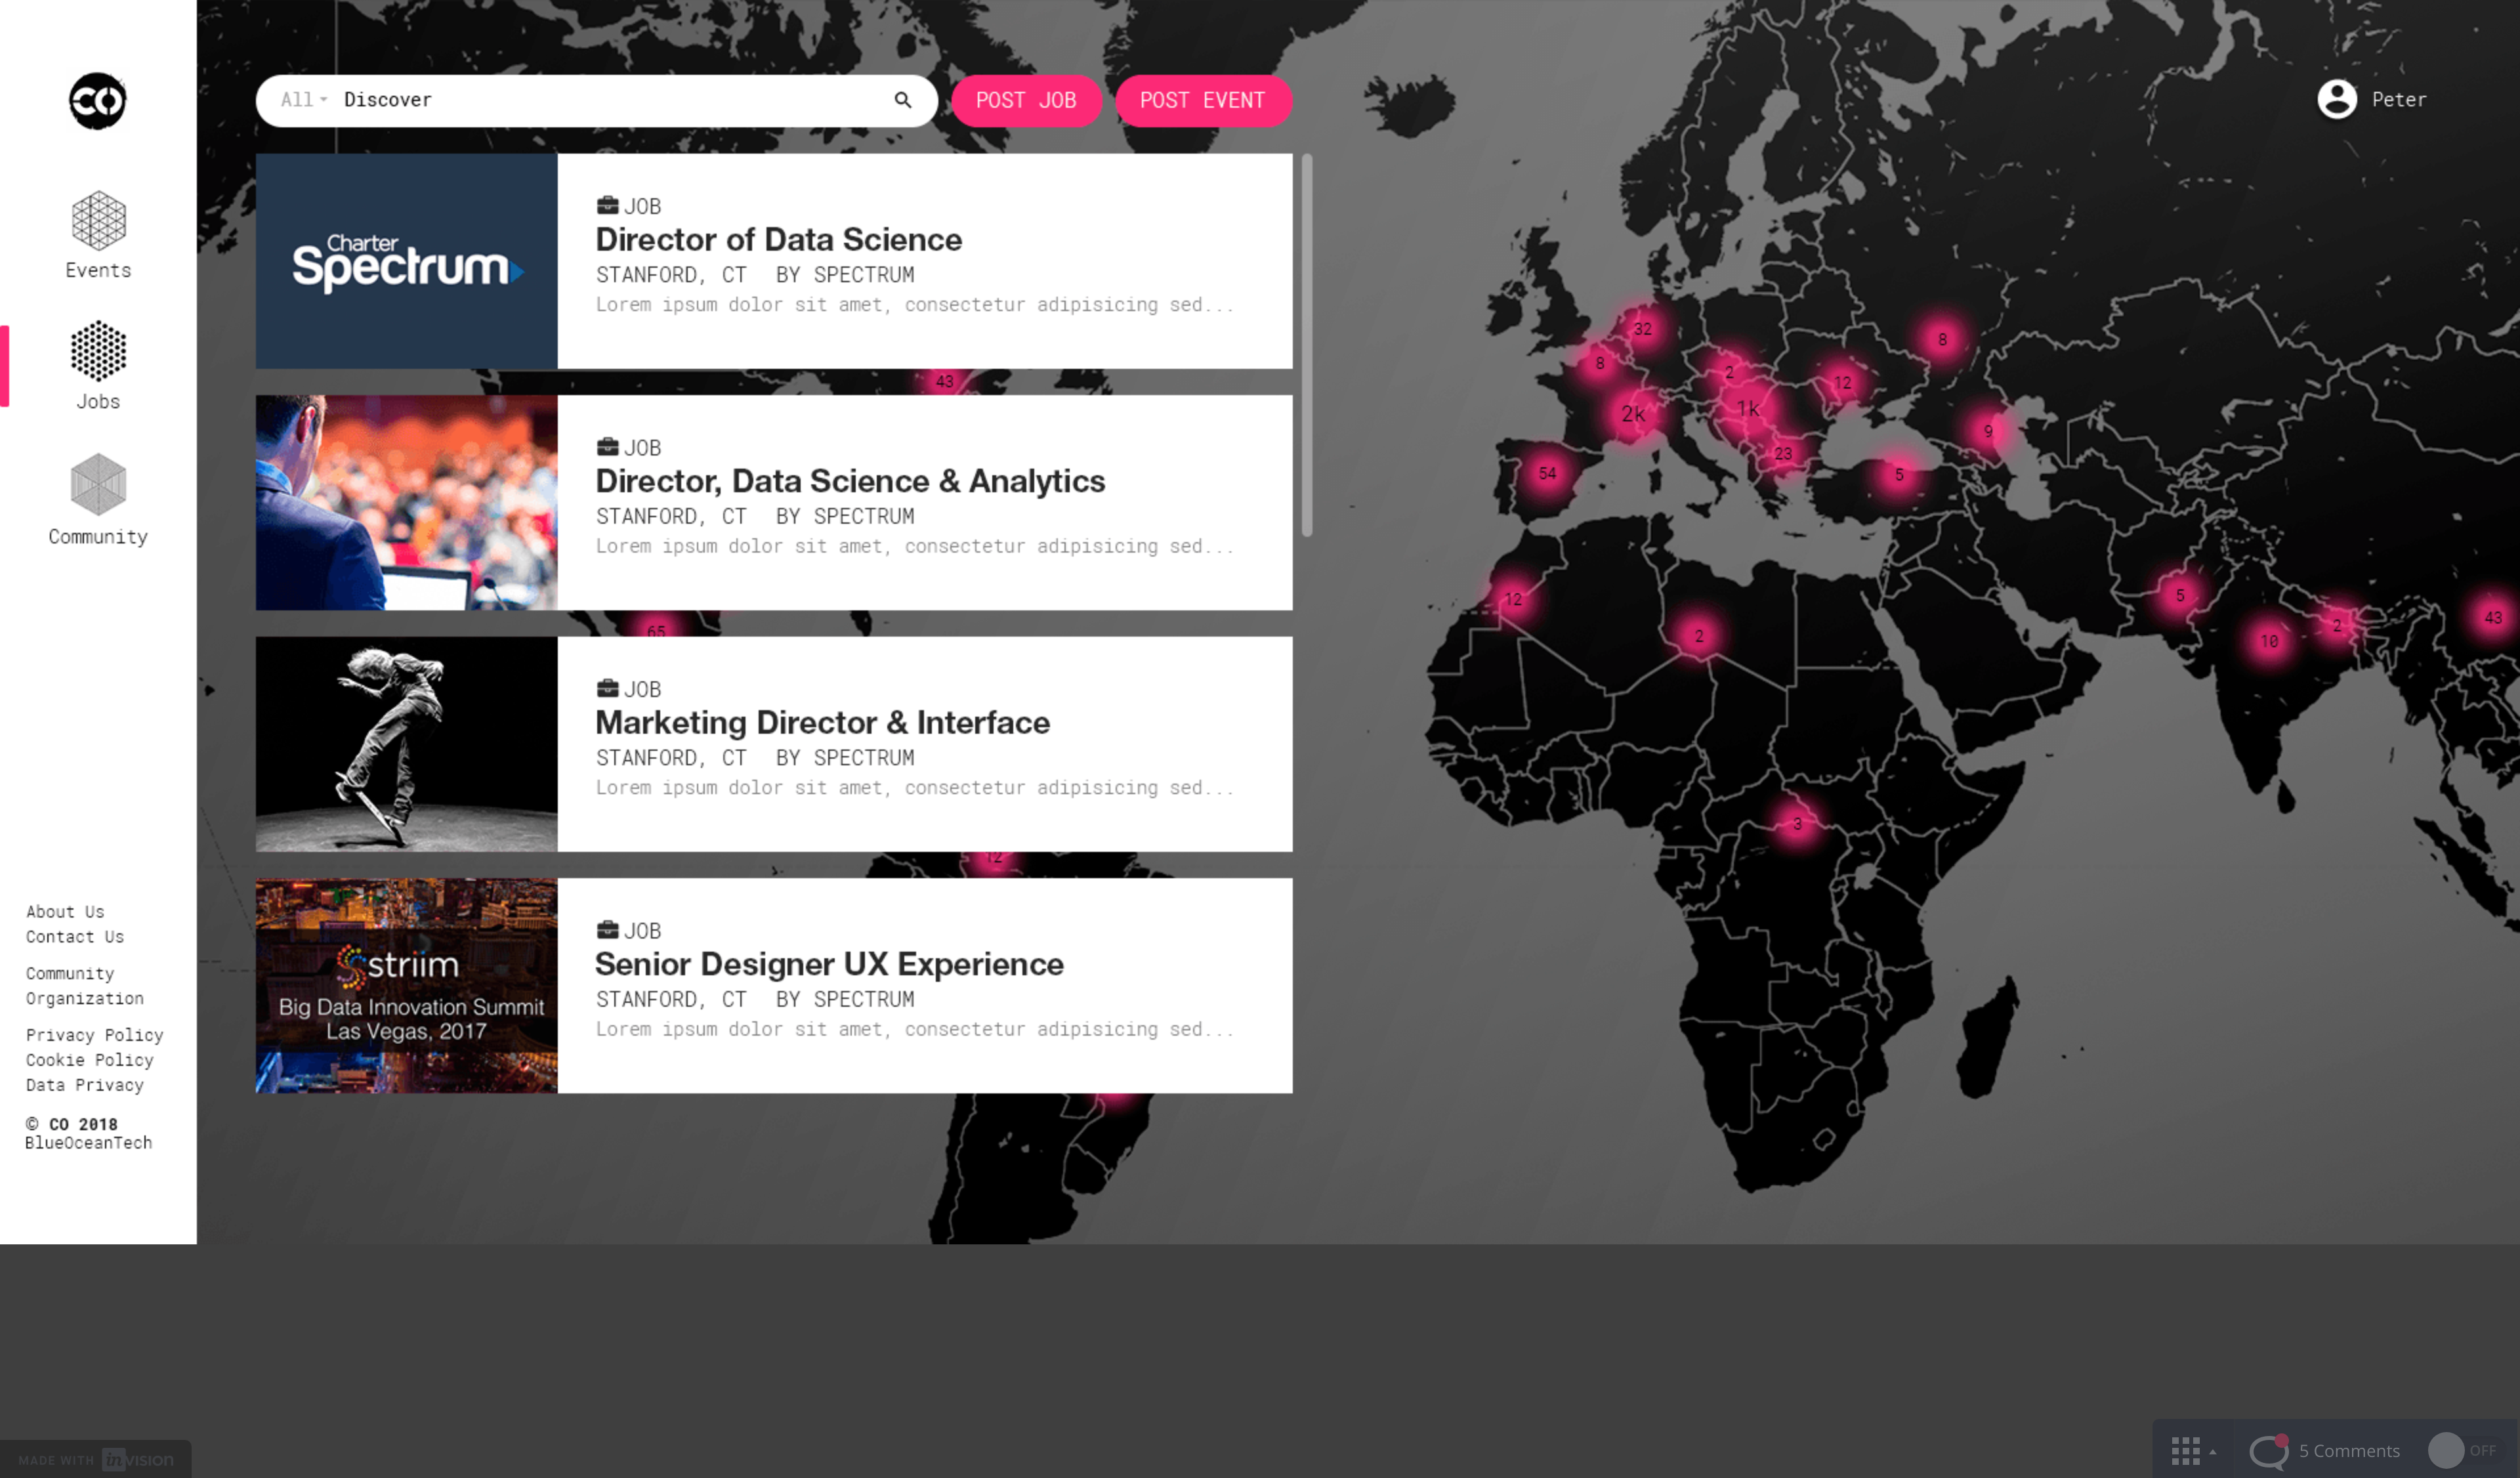Open the Jobs section icon
This screenshot has width=2520, height=1478.
(x=98, y=351)
